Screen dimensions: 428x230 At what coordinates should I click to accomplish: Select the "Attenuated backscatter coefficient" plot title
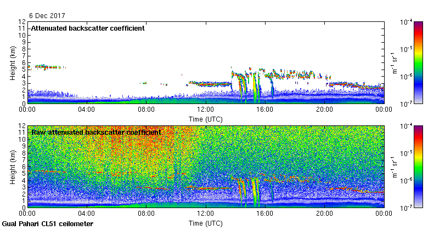88,28
